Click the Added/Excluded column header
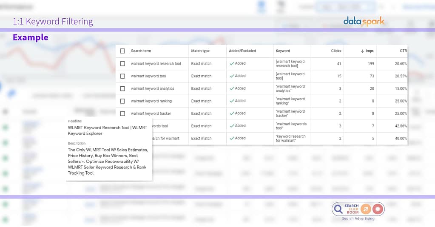The height and width of the screenshot is (227, 435). [x=242, y=51]
